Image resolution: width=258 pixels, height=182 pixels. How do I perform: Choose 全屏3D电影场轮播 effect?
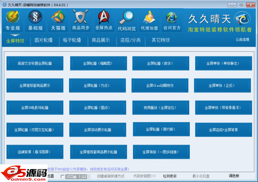click(x=35, y=108)
